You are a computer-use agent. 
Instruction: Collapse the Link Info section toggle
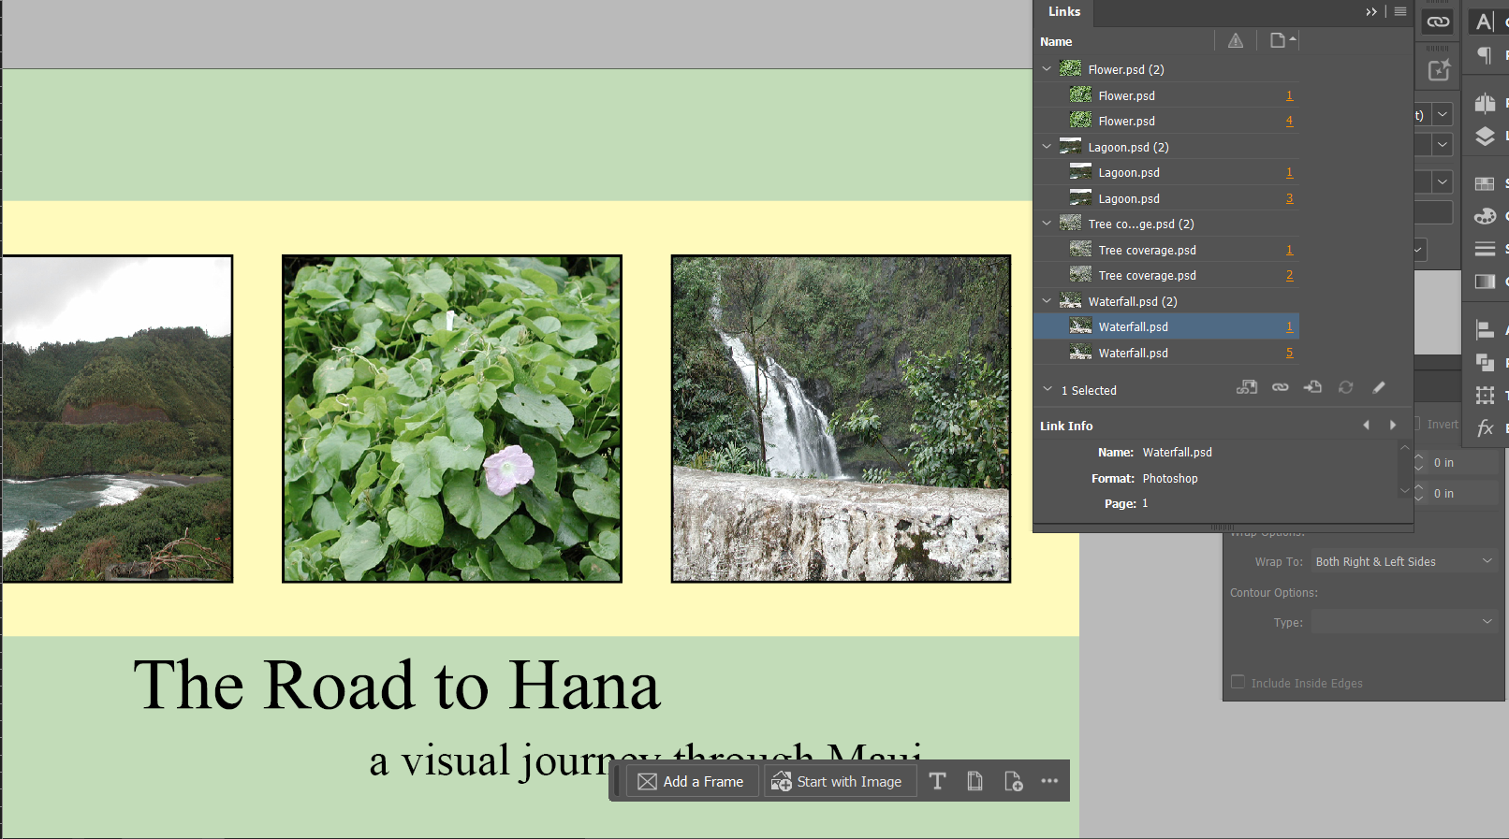pyautogui.click(x=1048, y=390)
